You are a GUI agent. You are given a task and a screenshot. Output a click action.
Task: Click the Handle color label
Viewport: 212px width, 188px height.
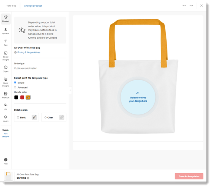[20, 92]
